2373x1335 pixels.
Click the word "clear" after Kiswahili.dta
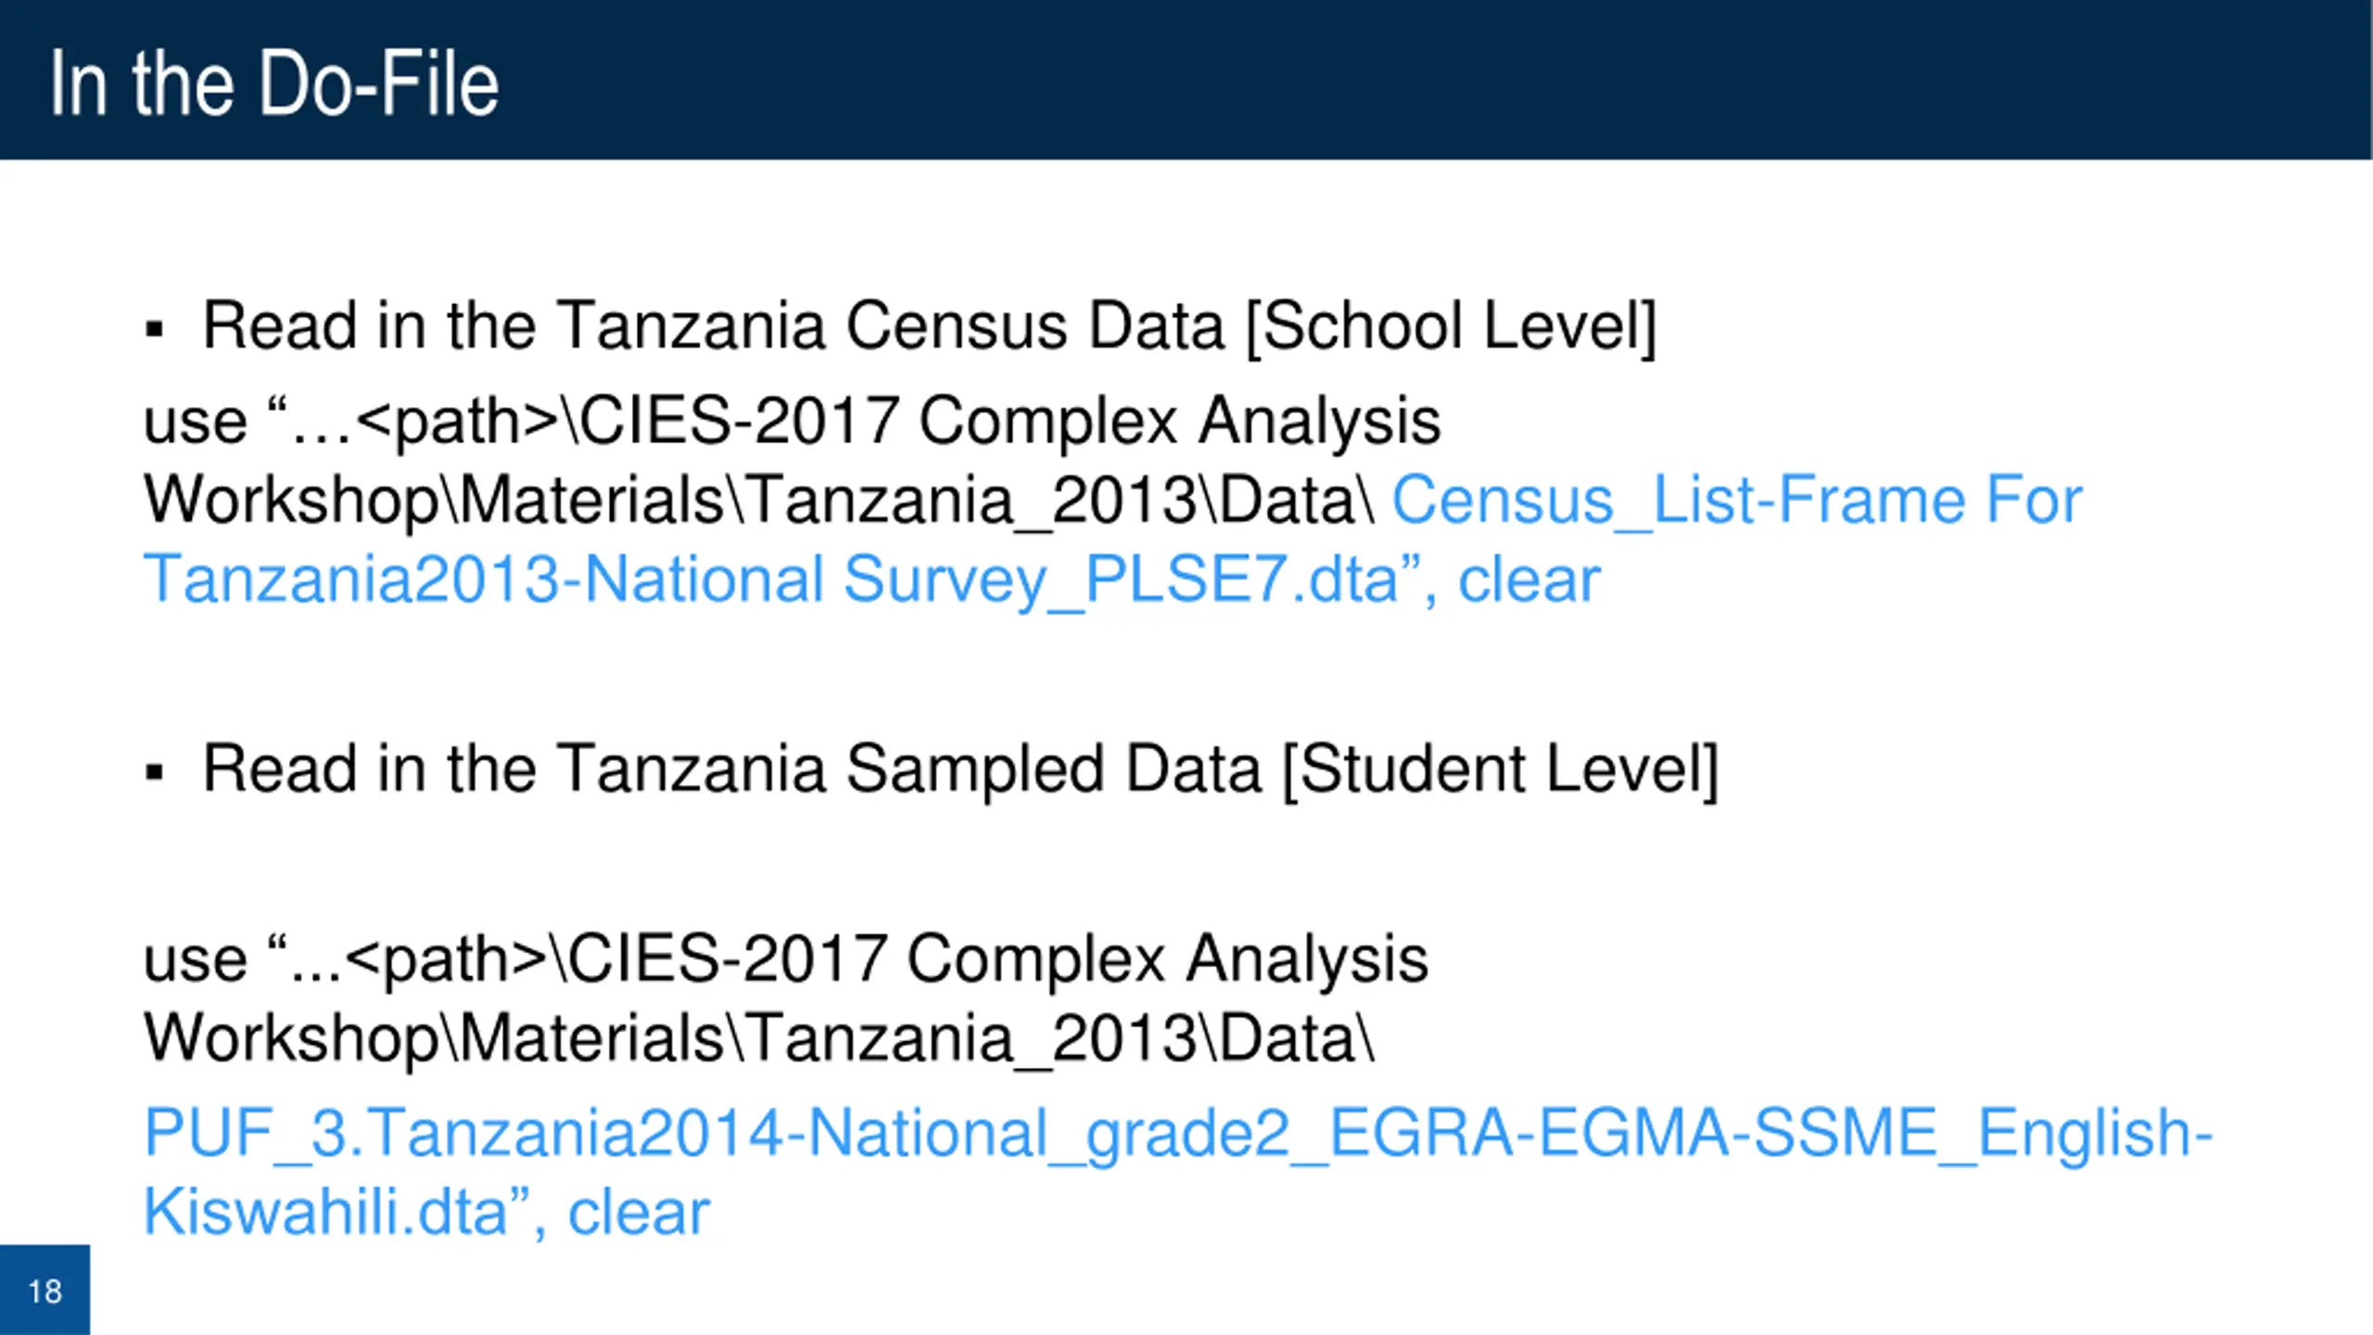(x=639, y=1213)
